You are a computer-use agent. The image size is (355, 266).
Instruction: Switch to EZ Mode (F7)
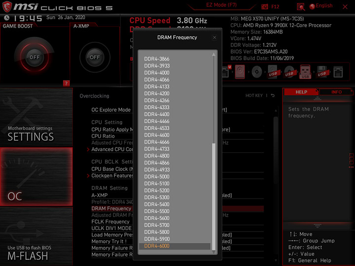221,5
